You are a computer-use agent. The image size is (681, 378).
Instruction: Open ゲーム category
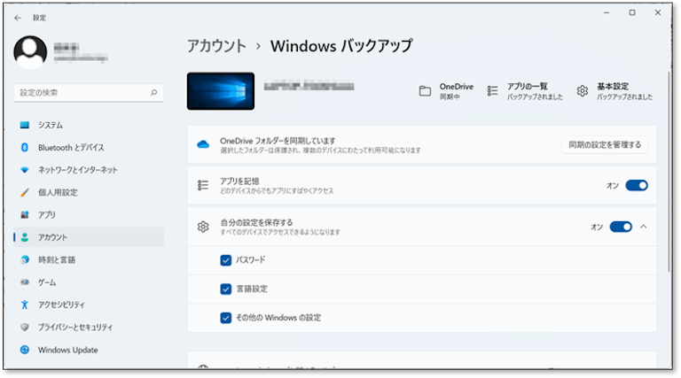pos(89,282)
